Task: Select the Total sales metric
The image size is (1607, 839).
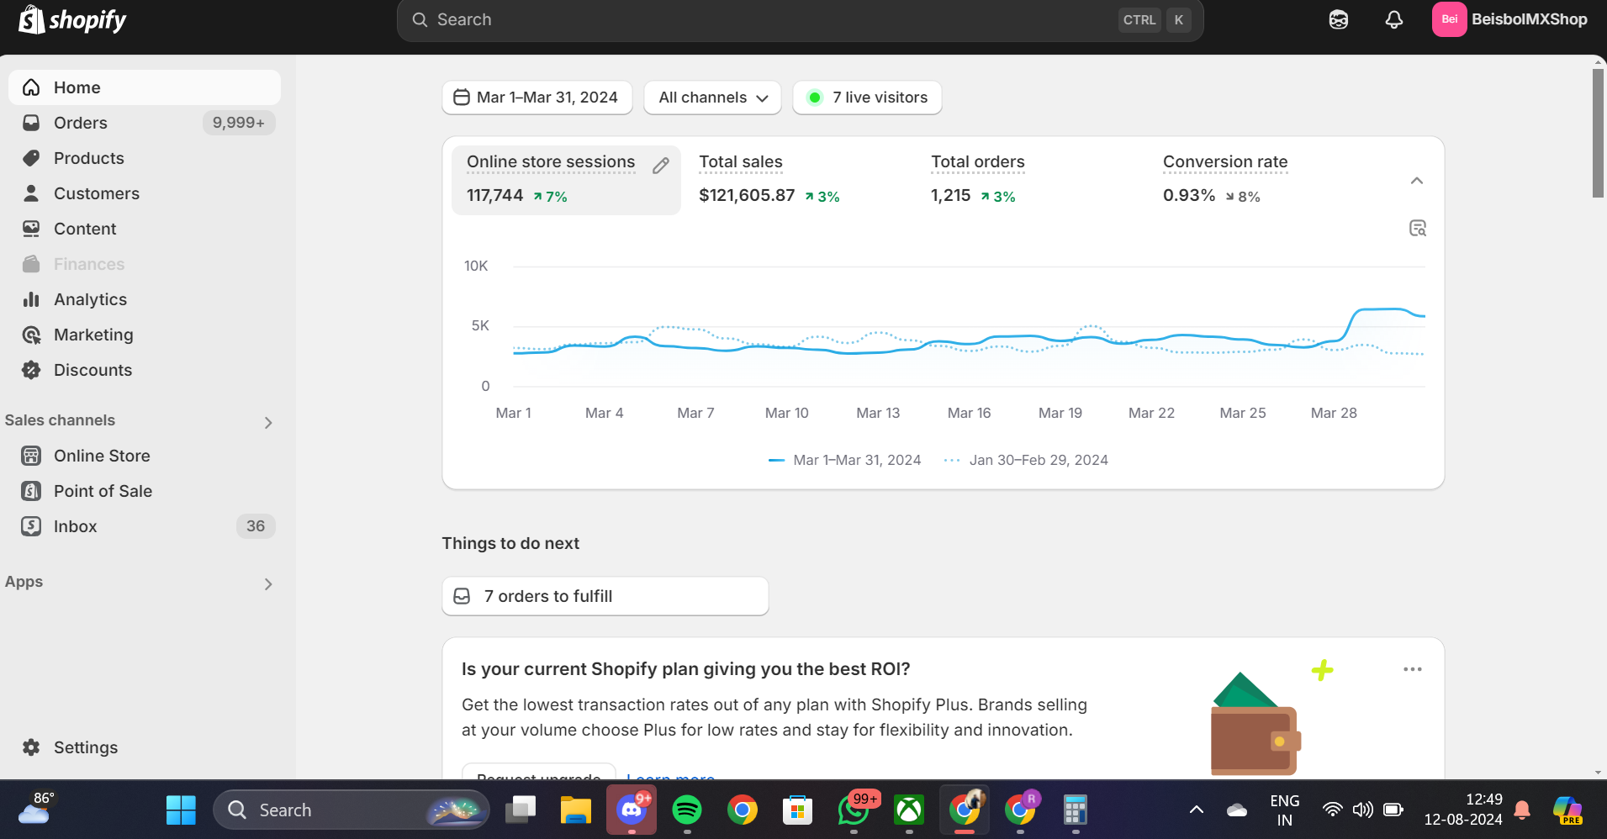Action: coord(798,180)
